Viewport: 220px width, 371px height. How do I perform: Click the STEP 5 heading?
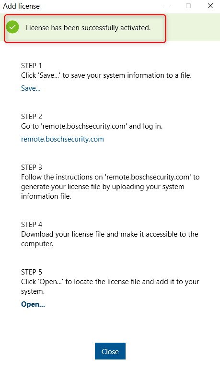coord(32,272)
